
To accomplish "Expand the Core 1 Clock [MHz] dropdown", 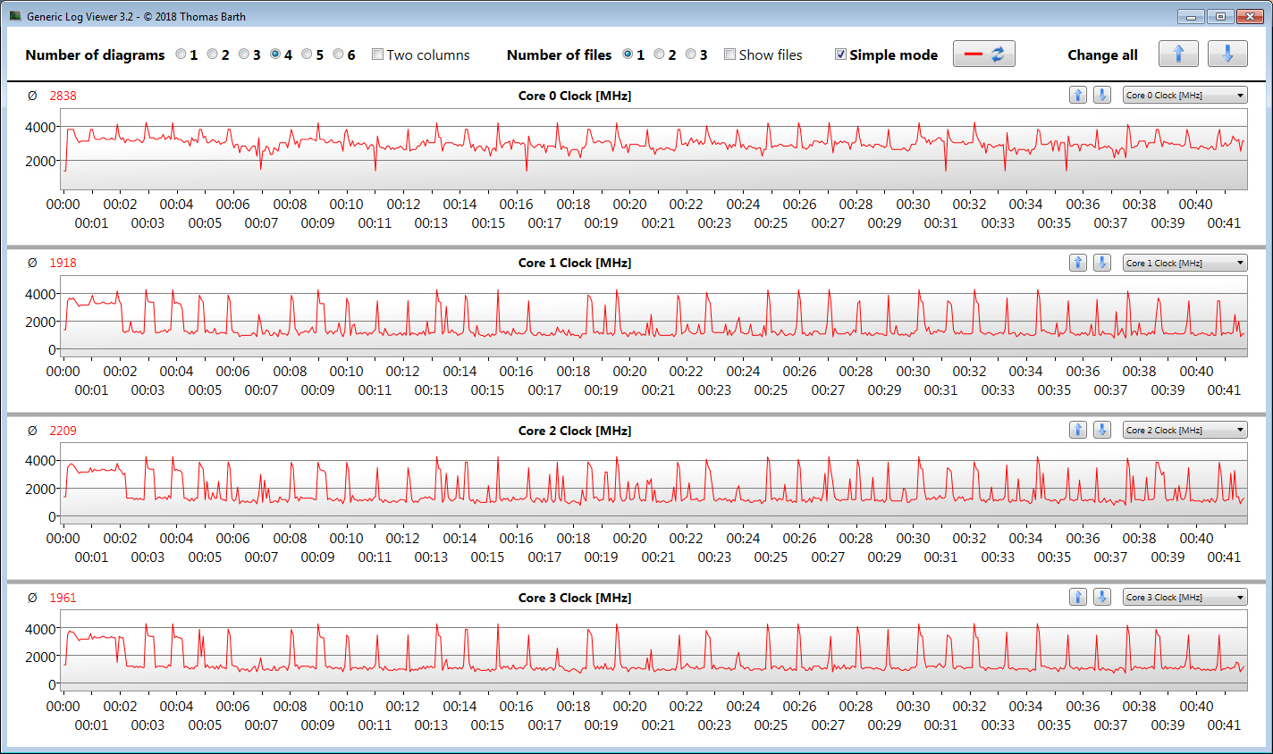I will (1184, 263).
